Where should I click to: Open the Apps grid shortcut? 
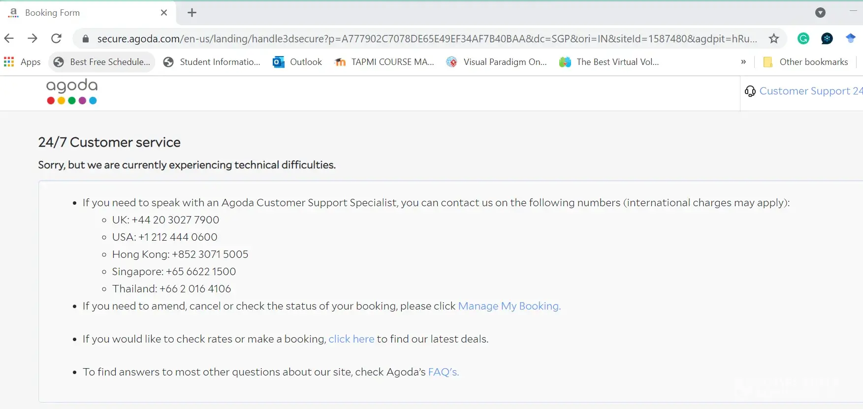(x=22, y=62)
